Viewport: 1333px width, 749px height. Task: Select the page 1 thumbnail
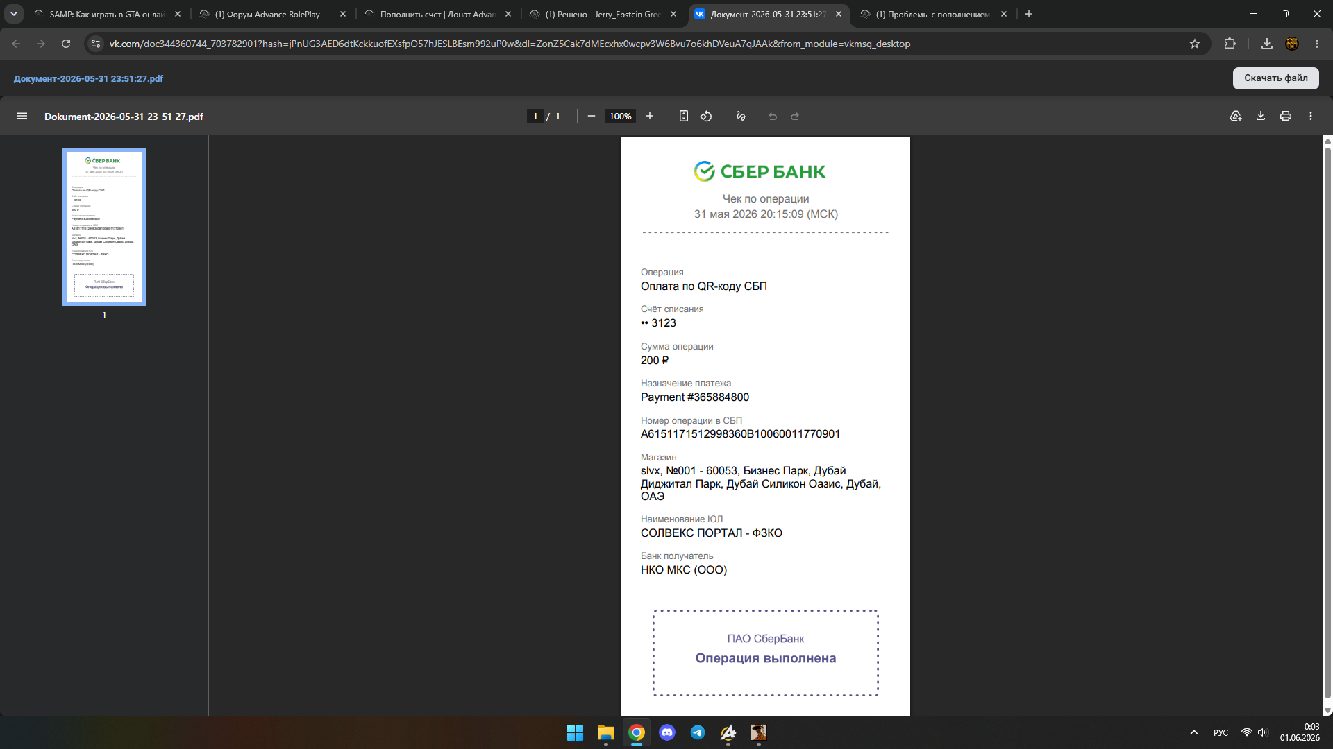point(104,227)
